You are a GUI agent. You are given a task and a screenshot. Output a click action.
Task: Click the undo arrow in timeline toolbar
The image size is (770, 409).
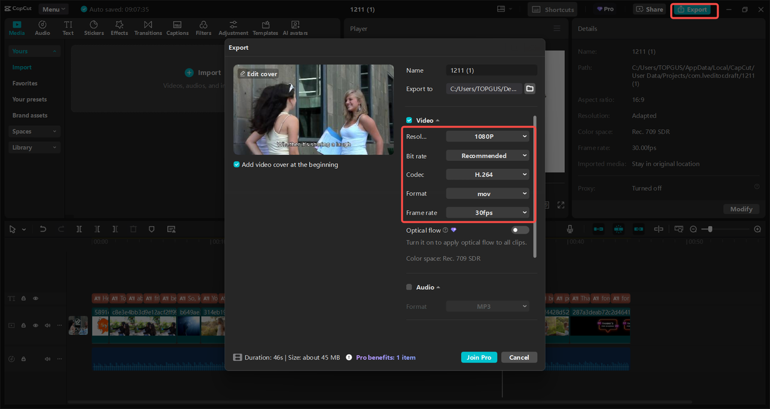point(43,229)
